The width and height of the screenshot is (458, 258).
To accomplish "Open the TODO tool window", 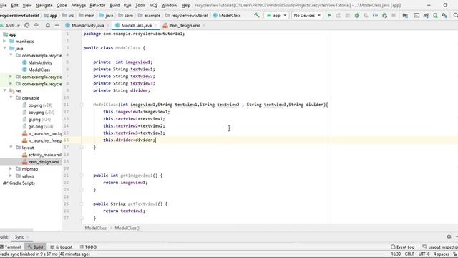I will tap(88, 247).
